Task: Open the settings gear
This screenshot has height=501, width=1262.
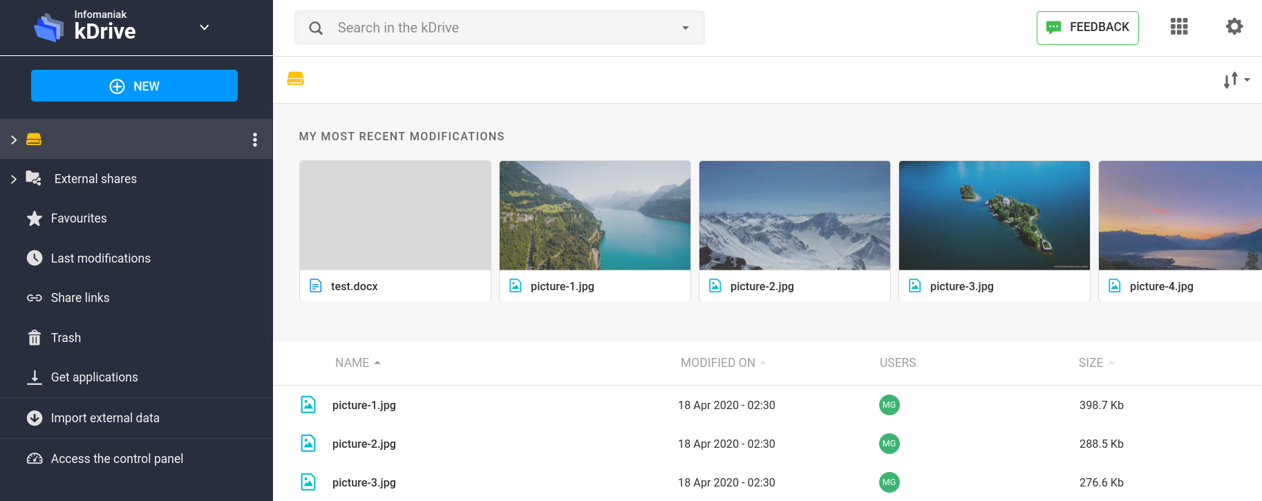Action: (1234, 27)
